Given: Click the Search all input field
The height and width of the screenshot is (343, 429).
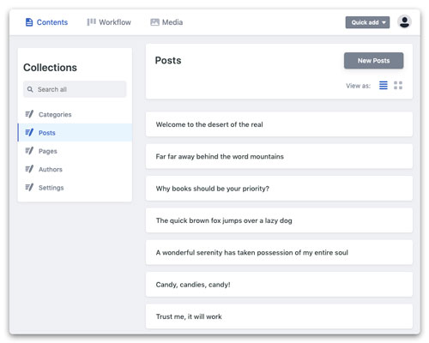Looking at the screenshot, I should (75, 89).
